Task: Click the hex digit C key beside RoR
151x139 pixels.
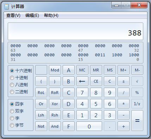Action: (x=69, y=93)
